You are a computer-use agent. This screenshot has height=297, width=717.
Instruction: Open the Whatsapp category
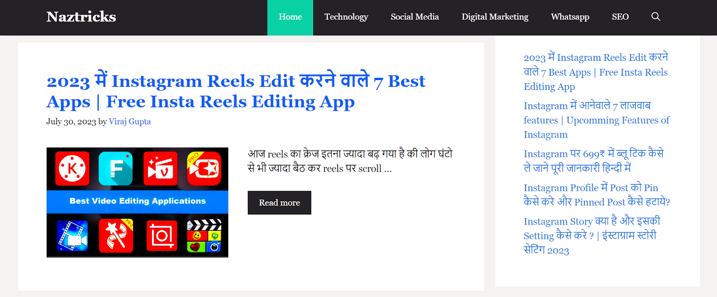coord(570,17)
